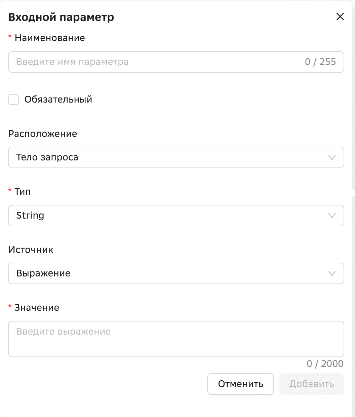The image size is (355, 417).
Task: Focus the Значение expression text area
Action: coord(176,339)
